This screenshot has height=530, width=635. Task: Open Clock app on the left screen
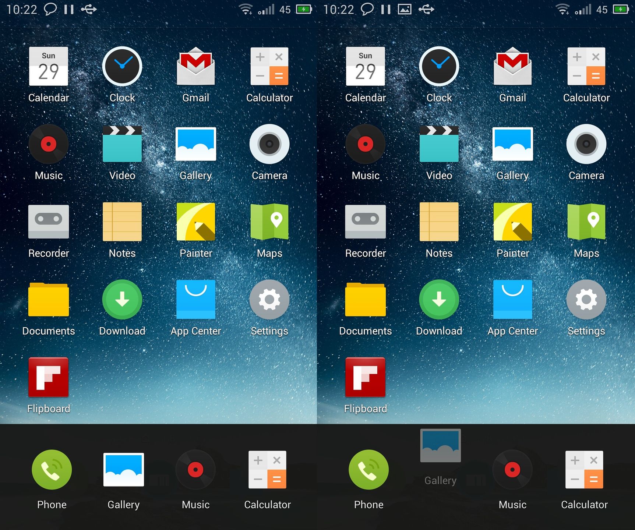pos(122,66)
